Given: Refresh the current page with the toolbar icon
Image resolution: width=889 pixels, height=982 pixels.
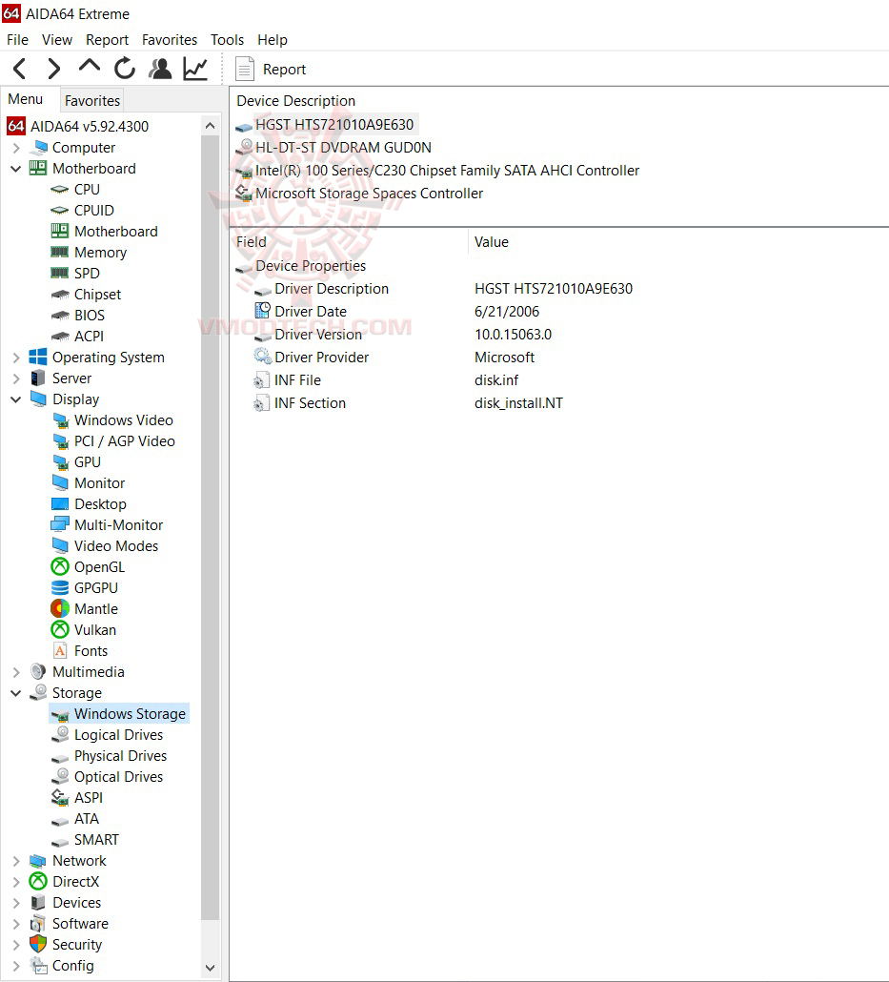Looking at the screenshot, I should (x=124, y=68).
